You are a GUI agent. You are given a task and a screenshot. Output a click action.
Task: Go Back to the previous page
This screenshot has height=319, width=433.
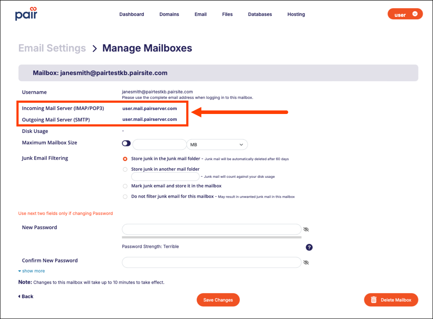point(26,297)
